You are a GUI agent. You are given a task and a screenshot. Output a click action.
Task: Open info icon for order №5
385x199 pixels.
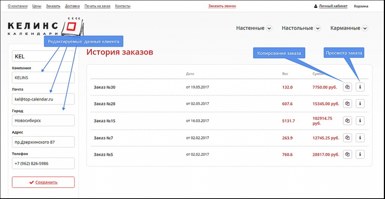coord(360,154)
